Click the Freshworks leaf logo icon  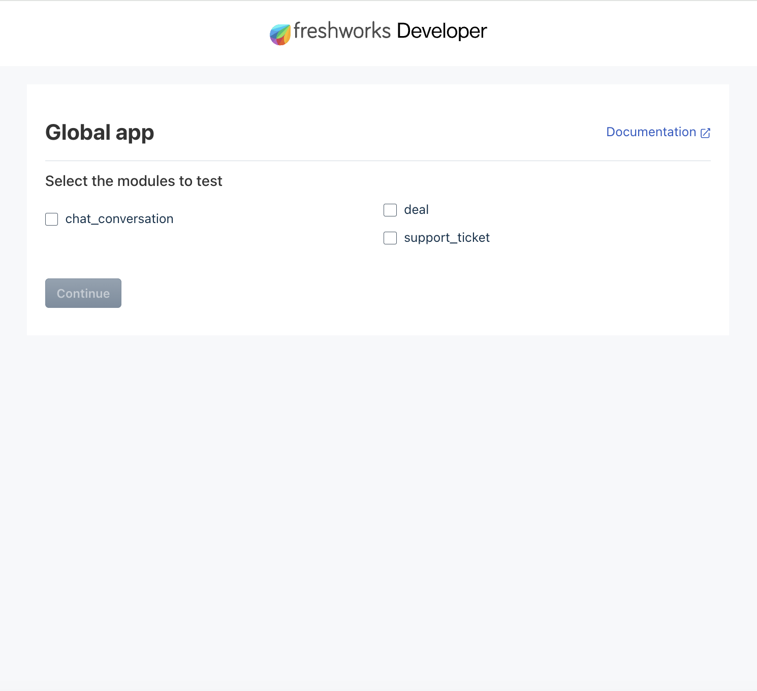tap(280, 34)
